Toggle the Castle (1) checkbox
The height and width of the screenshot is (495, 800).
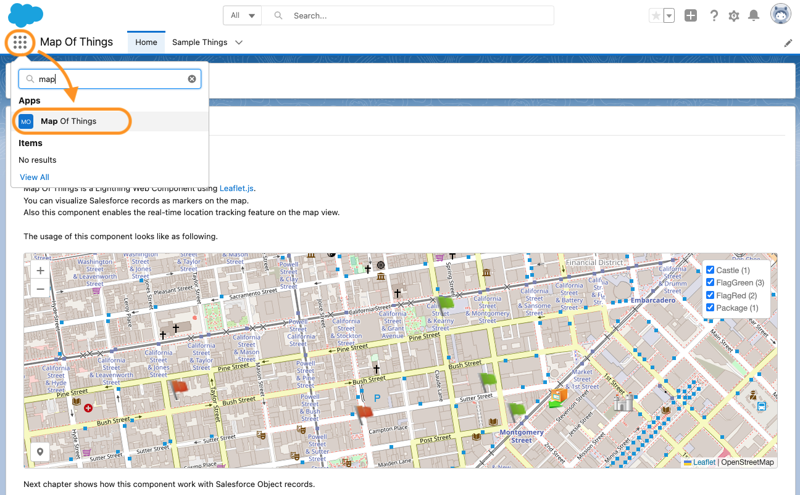tap(710, 270)
